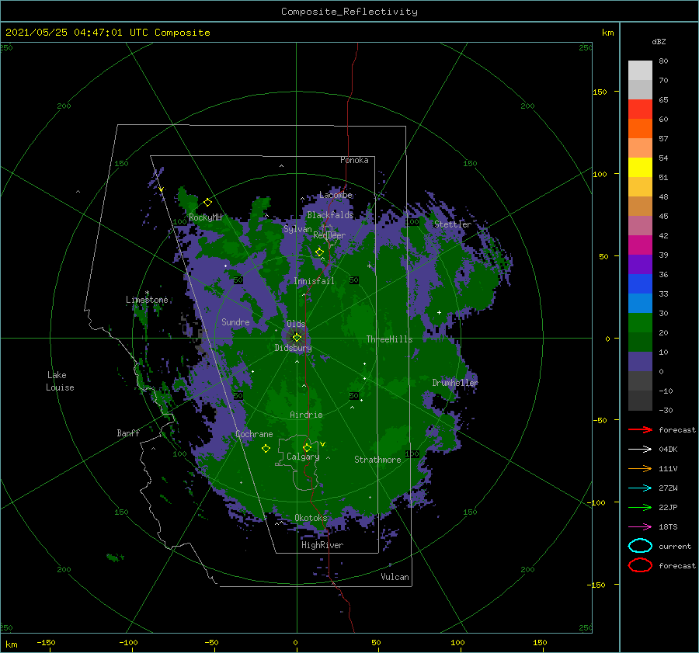The height and width of the screenshot is (653, 699).
Task: Click the Composite_Reflectivity title
Action: pyautogui.click(x=349, y=12)
